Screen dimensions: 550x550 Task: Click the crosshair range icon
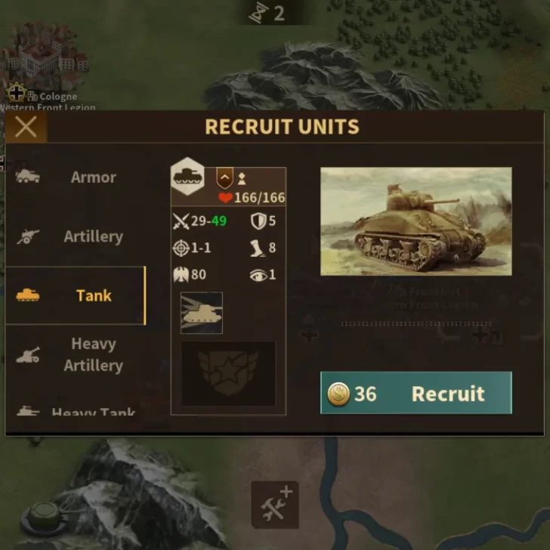click(x=181, y=248)
